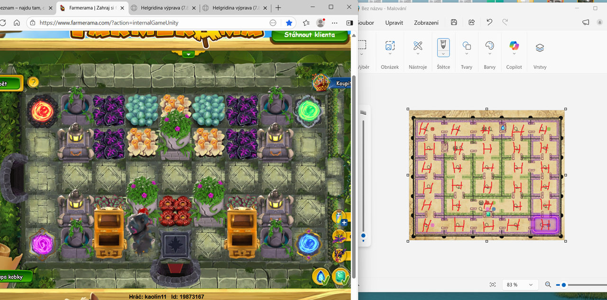View site information lock icon

click(x=32, y=22)
